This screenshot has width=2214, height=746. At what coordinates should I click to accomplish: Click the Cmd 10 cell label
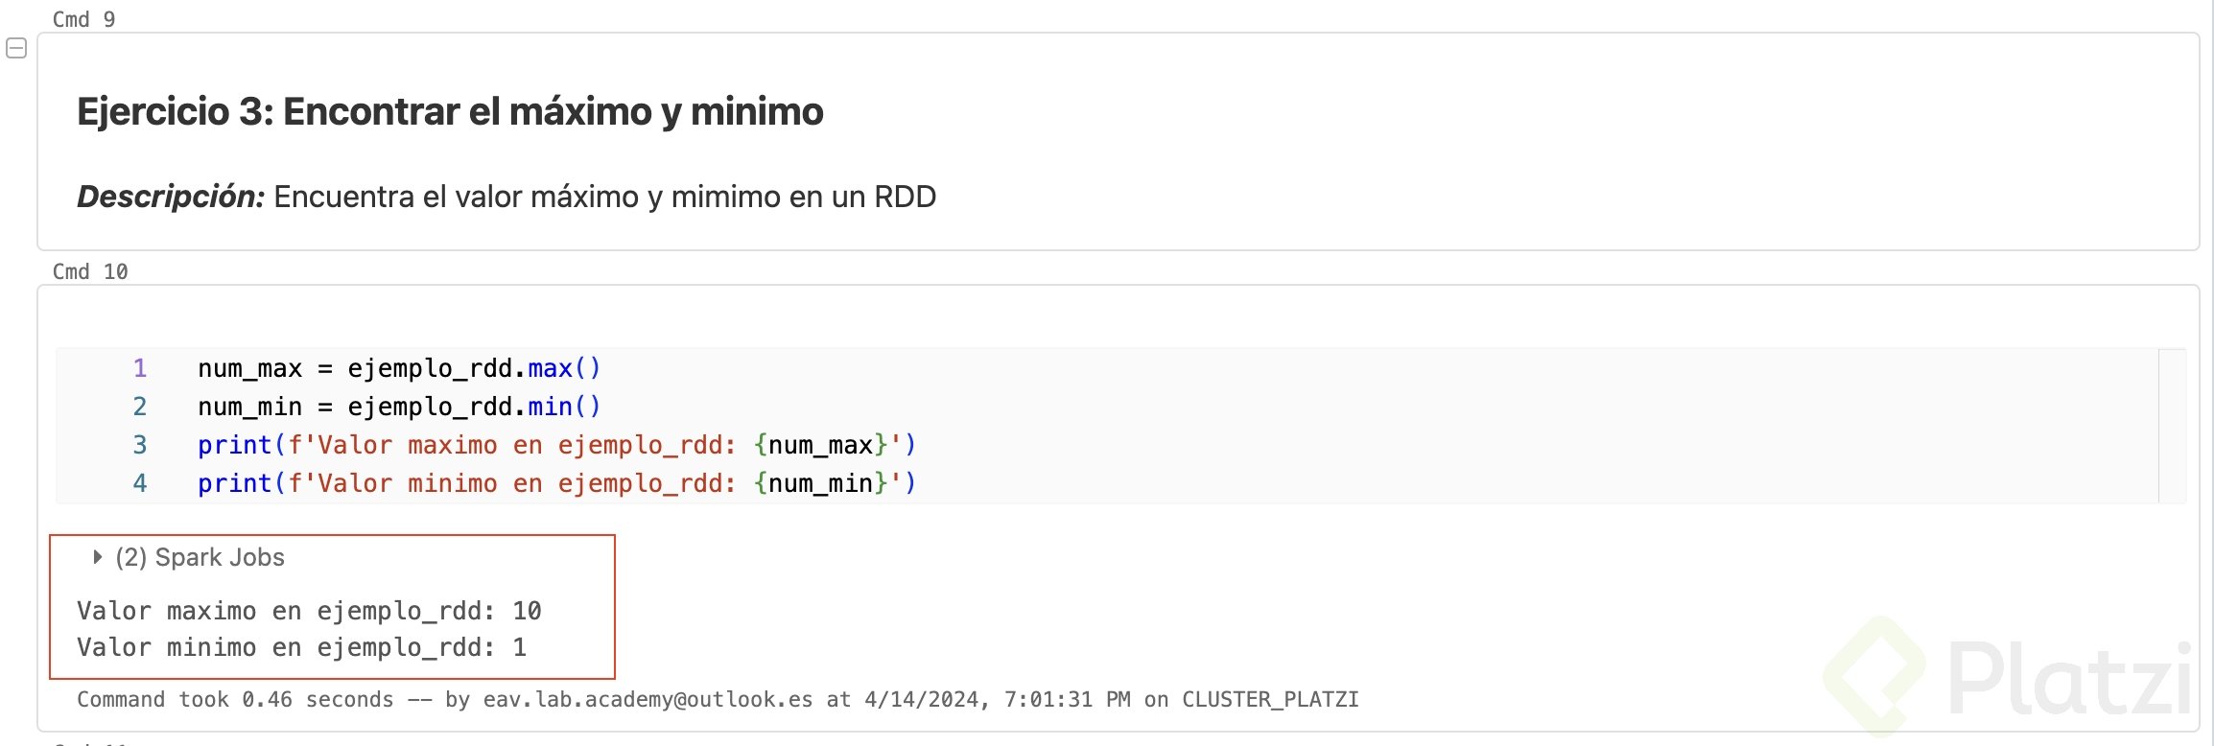coord(89,271)
